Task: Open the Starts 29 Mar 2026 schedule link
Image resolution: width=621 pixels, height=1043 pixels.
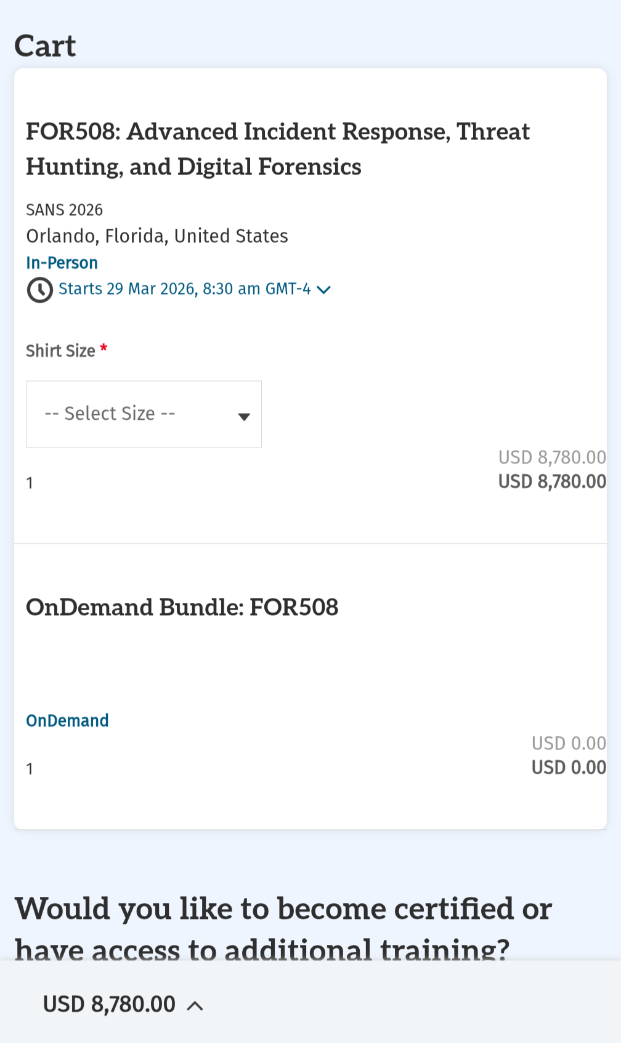Action: tap(184, 289)
